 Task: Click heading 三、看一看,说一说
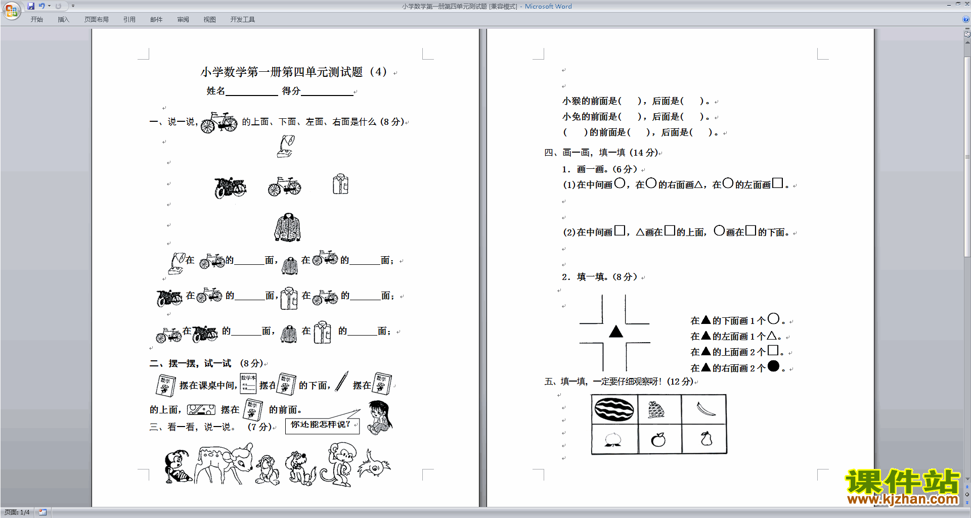(193, 427)
